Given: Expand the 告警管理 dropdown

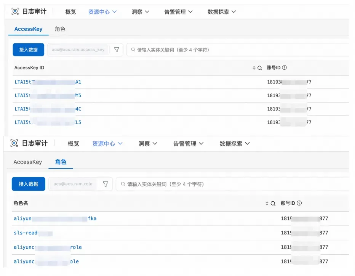Looking at the screenshot, I should [178, 11].
